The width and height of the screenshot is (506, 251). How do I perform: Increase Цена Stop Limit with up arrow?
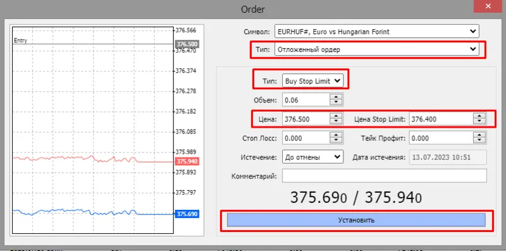[479, 116]
